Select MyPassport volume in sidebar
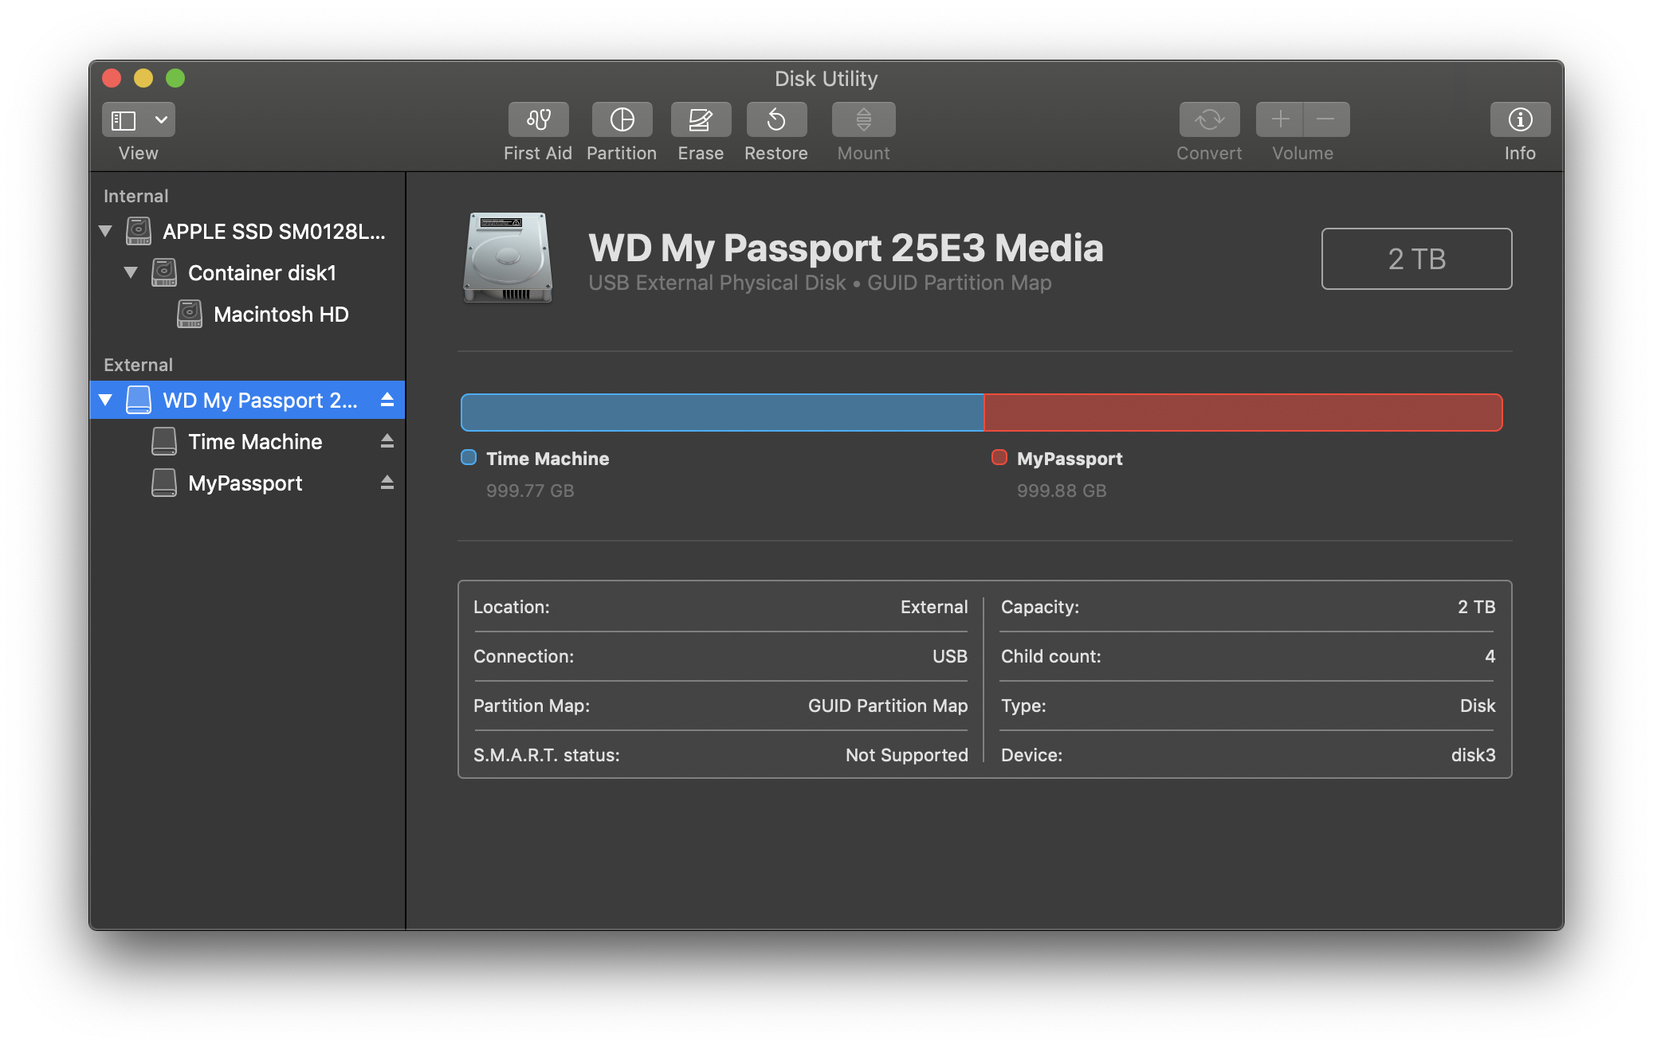The image size is (1653, 1048). click(247, 483)
